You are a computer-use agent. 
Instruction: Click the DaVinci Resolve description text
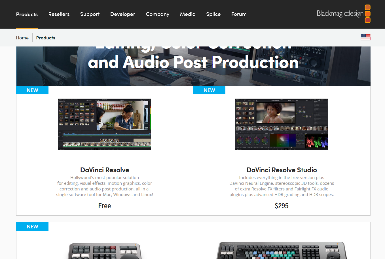point(105,186)
